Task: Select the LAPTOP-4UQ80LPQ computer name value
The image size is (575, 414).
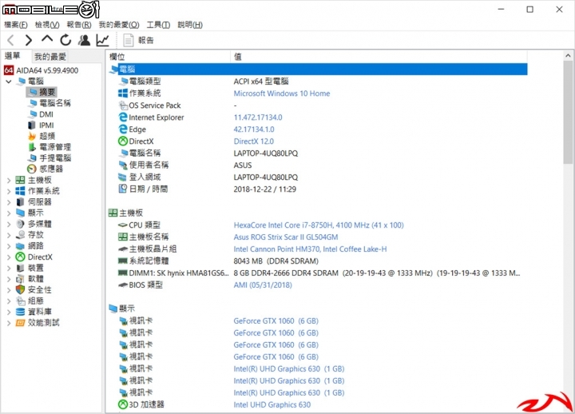Action: tap(265, 153)
